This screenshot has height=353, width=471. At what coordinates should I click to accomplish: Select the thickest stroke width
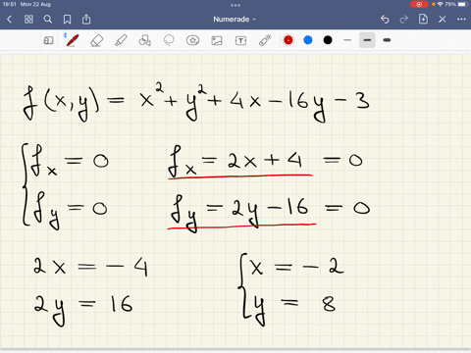click(387, 40)
